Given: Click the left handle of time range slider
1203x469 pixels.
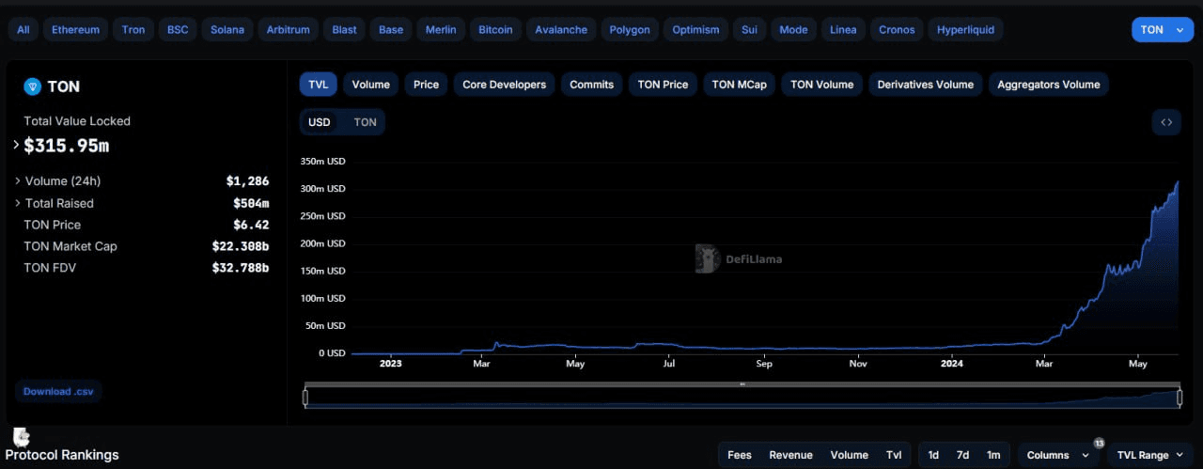Looking at the screenshot, I should (x=305, y=398).
